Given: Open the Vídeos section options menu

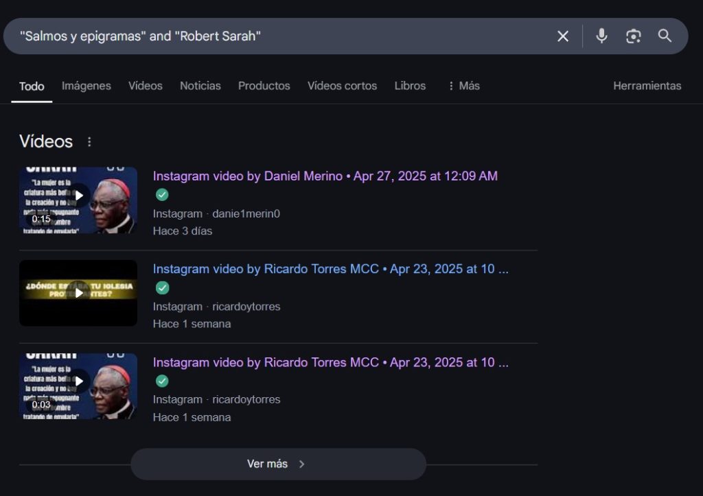Looking at the screenshot, I should pyautogui.click(x=89, y=141).
